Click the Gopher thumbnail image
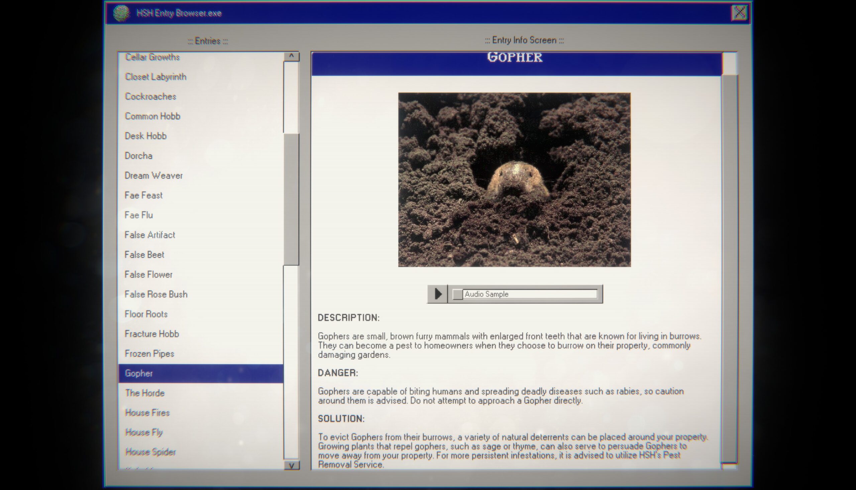This screenshot has height=490, width=856. 514,179
